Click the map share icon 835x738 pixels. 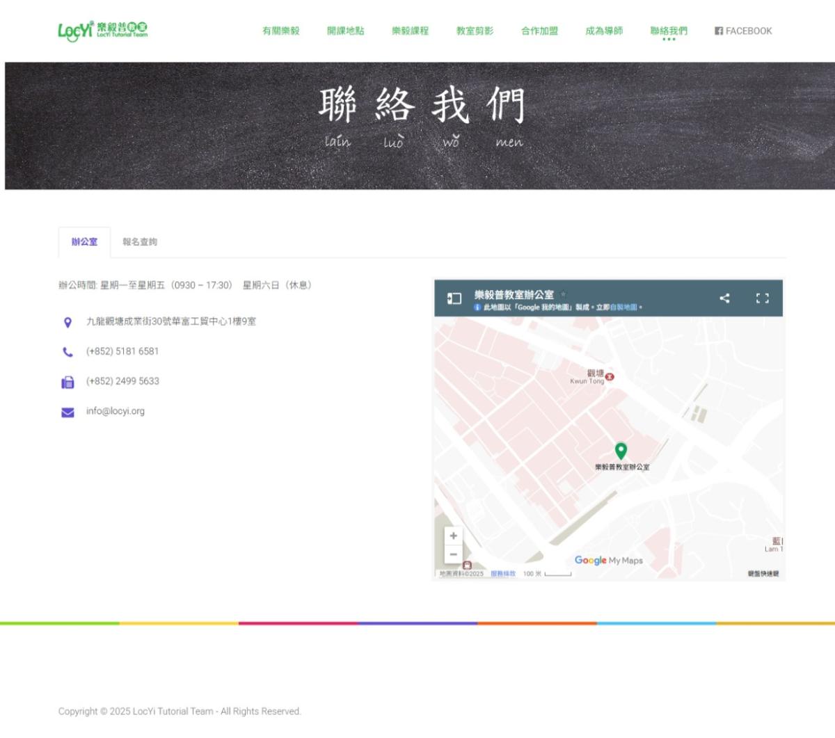[724, 298]
